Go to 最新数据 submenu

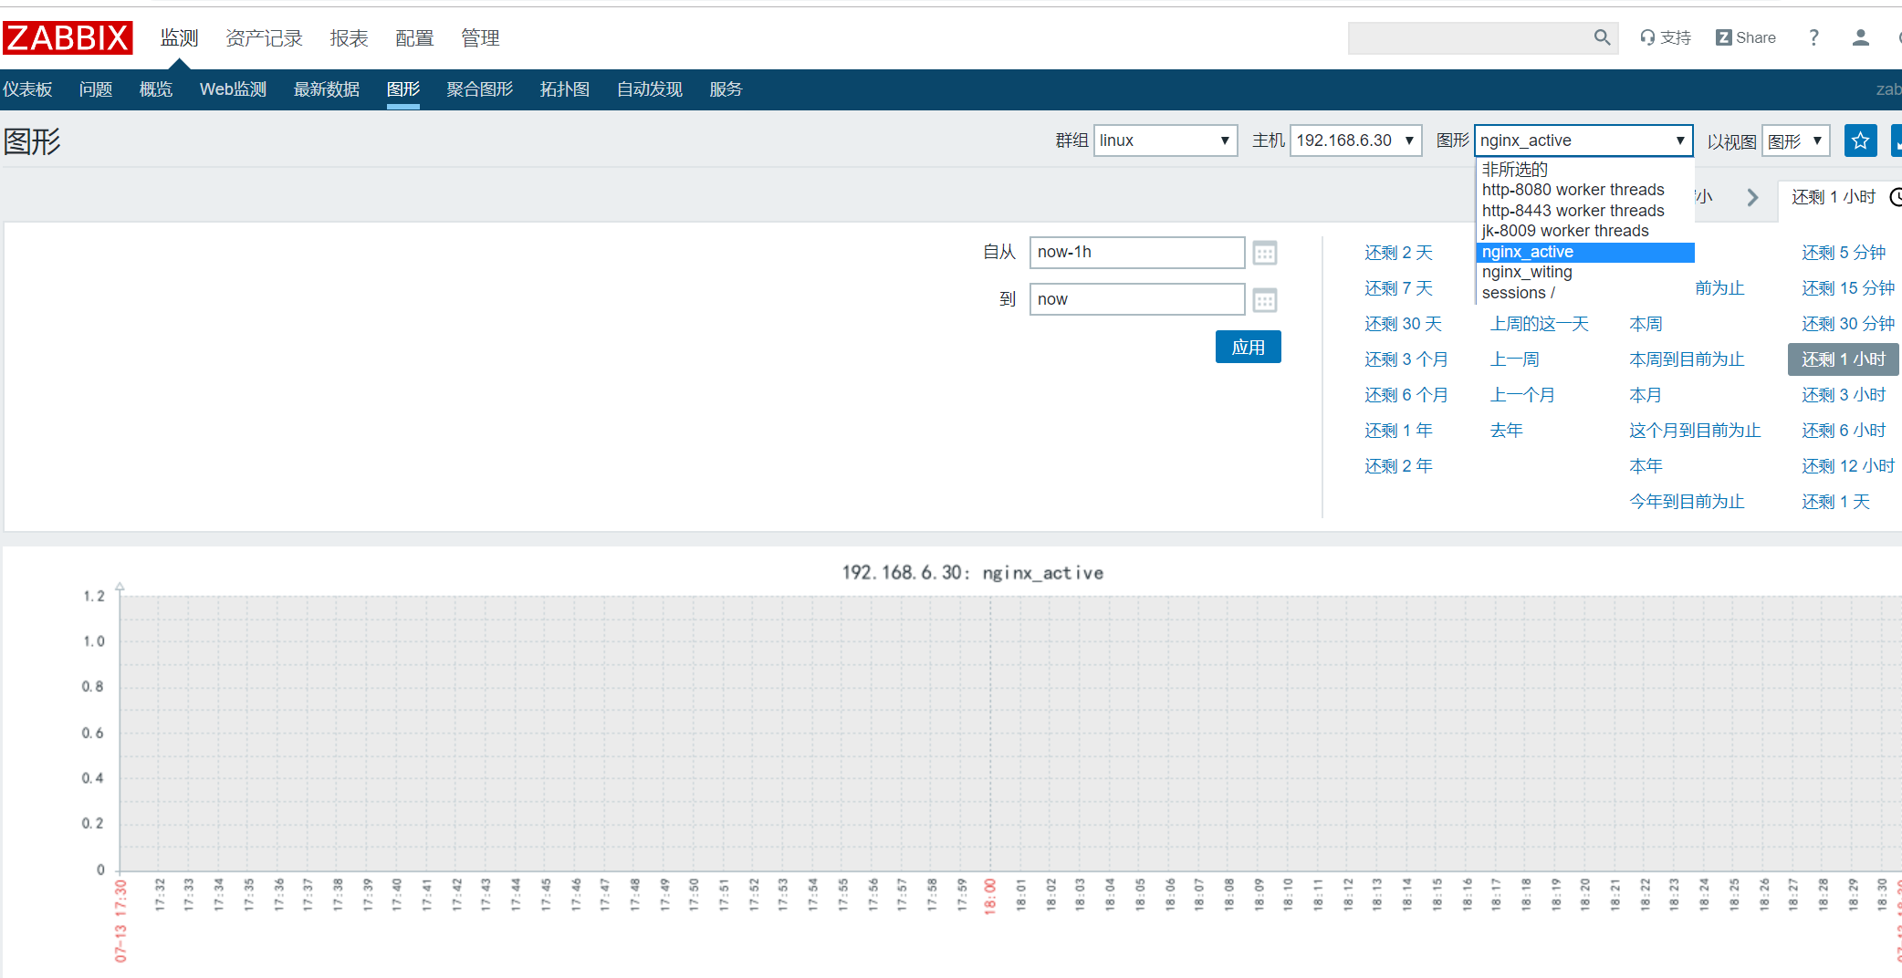coord(327,89)
